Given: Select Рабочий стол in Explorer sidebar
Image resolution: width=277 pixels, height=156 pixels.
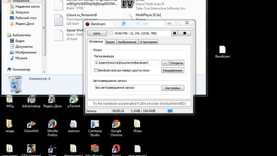Looking at the screenshot, I should [x=23, y=18].
